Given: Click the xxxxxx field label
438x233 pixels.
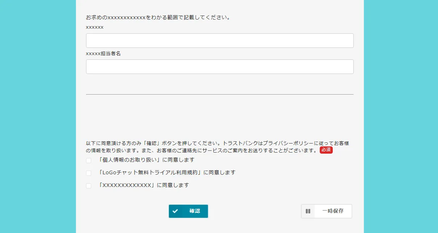Looking at the screenshot, I should [95, 27].
